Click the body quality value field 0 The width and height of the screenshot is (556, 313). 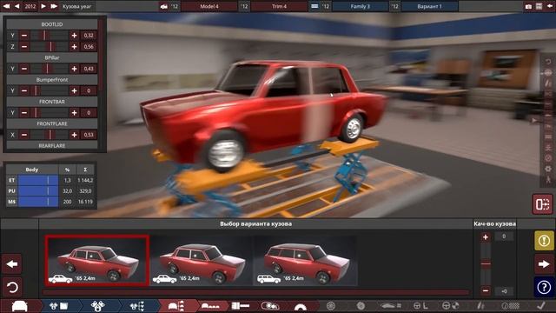coord(504,236)
